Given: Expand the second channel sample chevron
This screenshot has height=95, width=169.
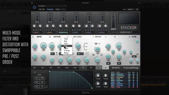Looking at the screenshot, I should pyautogui.click(x=46, y=30).
